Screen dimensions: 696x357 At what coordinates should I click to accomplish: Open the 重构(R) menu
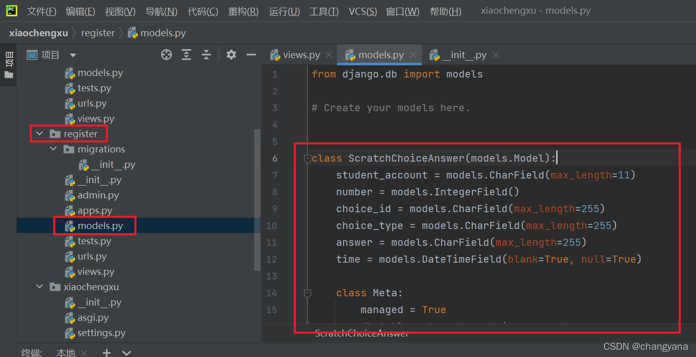[x=243, y=11]
